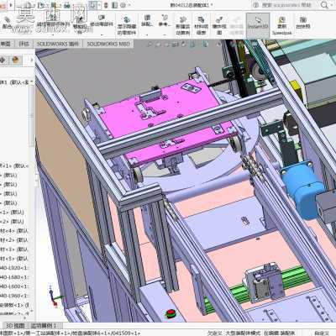The height and width of the screenshot is (336, 336).
Task: Open File Properties icon in quick toolbar
Action: [114, 5]
